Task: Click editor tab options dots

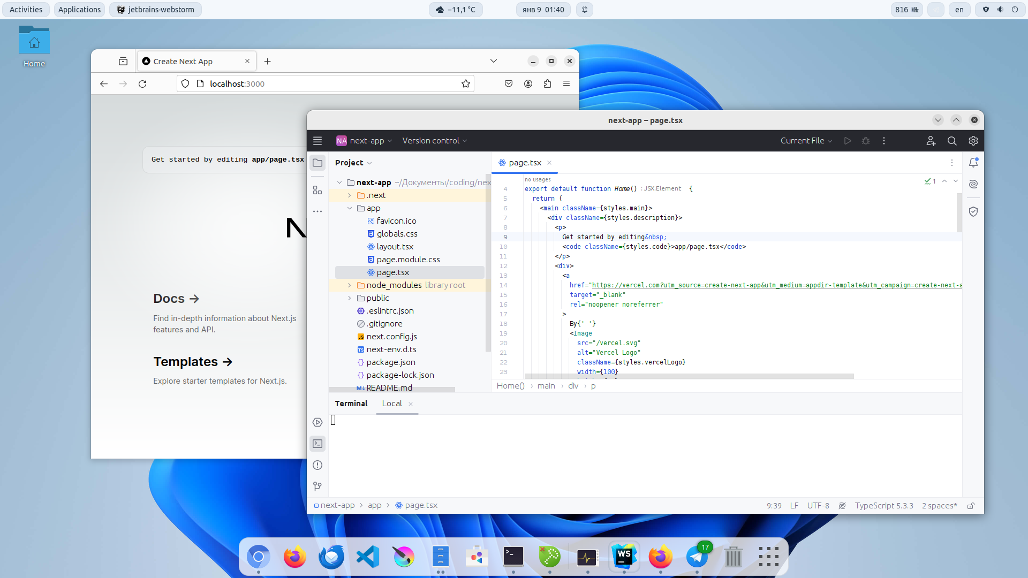Action: [x=952, y=163]
